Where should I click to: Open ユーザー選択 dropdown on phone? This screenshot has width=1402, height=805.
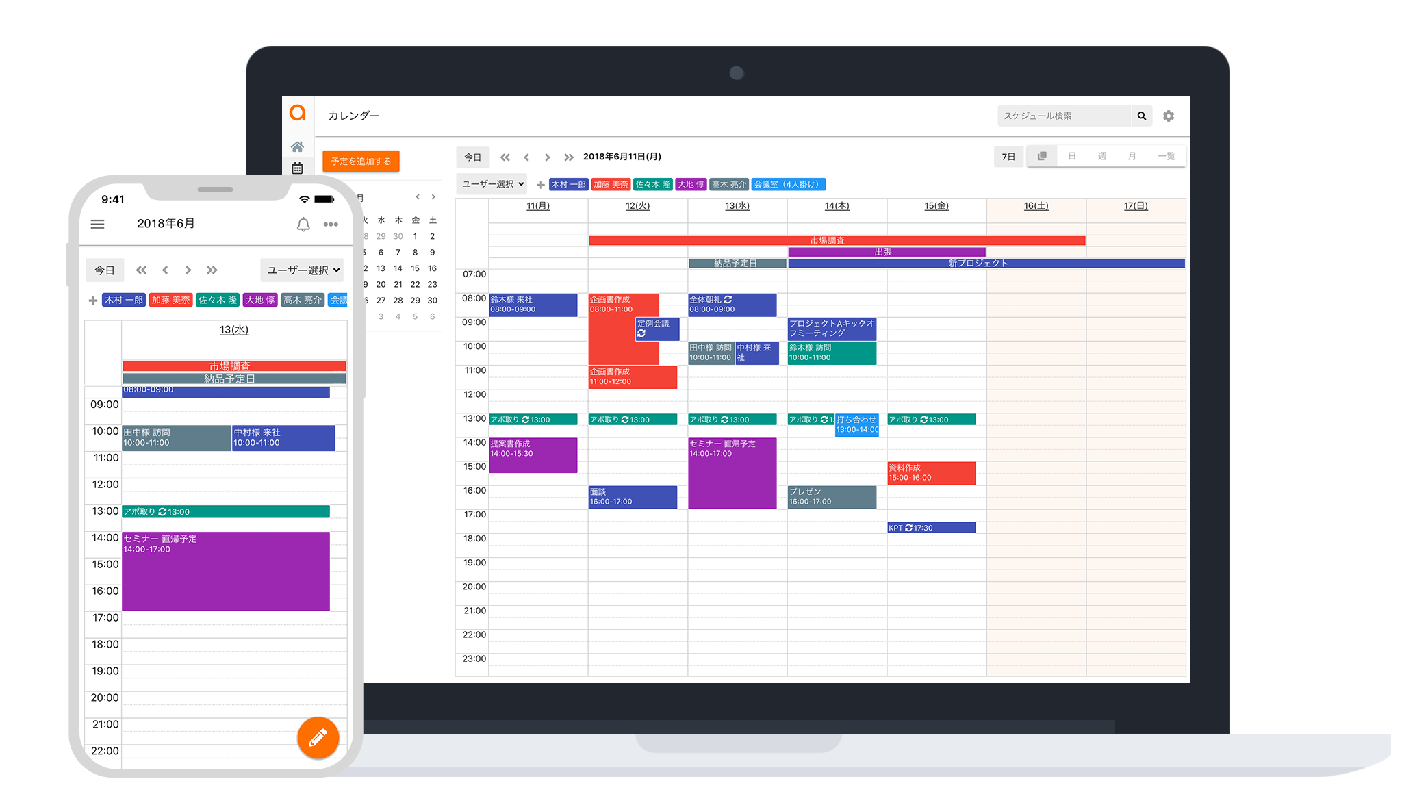click(303, 270)
